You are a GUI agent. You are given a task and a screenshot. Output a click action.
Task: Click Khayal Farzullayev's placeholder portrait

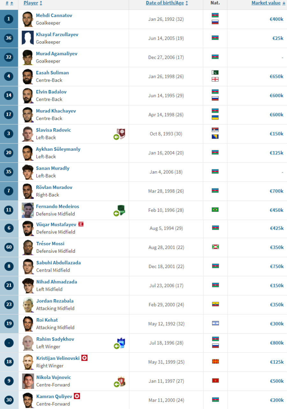[x=28, y=38]
